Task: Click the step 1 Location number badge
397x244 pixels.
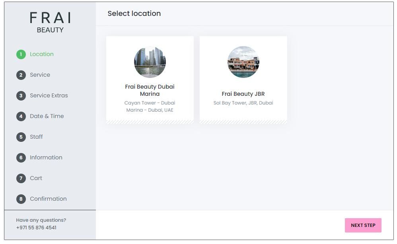Action: [x=21, y=54]
